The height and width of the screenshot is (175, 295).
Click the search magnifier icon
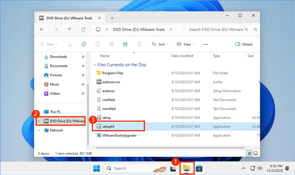255,29
